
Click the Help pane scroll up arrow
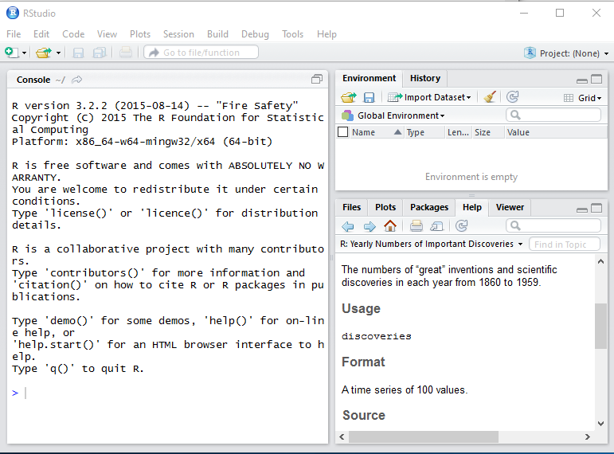coord(600,261)
